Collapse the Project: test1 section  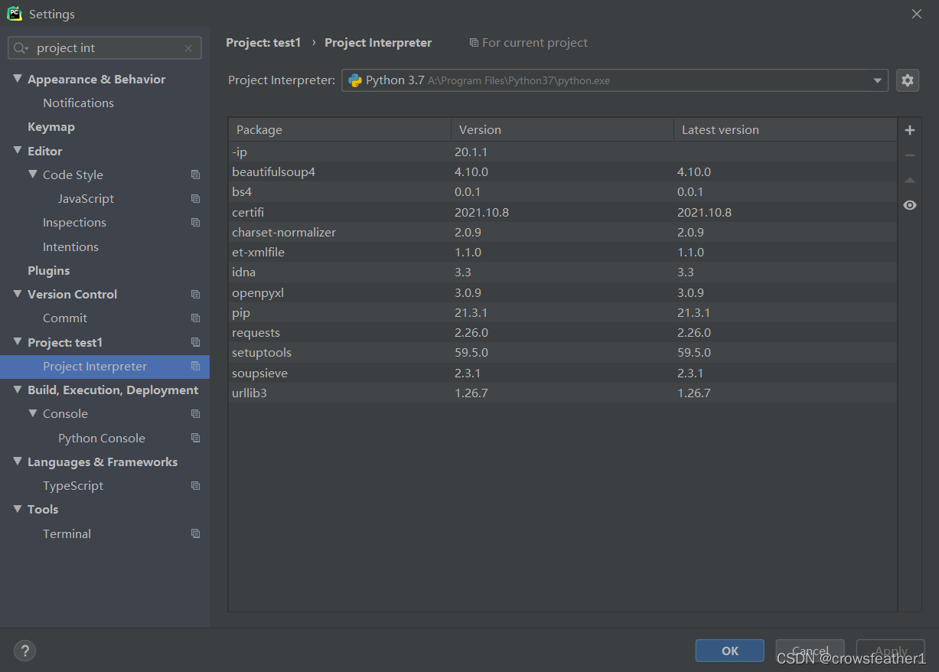18,342
